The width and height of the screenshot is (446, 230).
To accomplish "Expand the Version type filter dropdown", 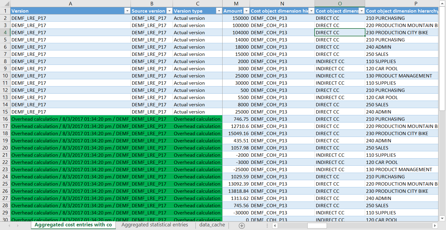I will click(219, 11).
